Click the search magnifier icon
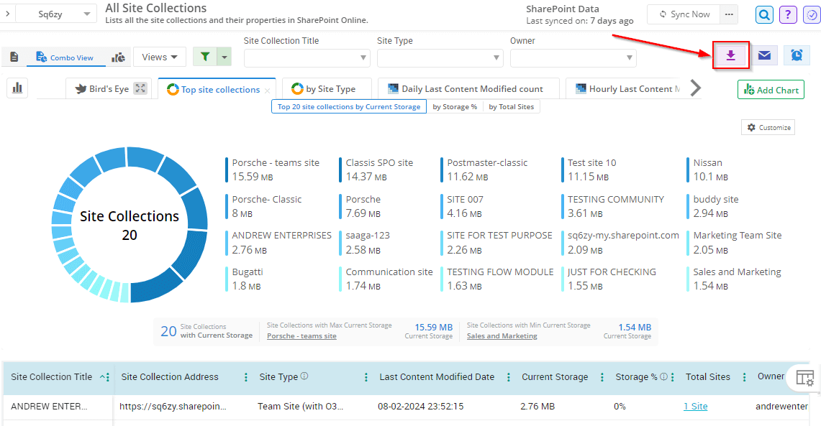The image size is (821, 426). (x=764, y=14)
